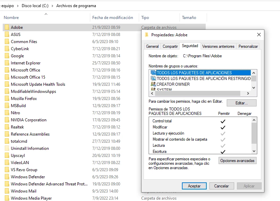Click the CREATOR OWNER user group icon
This screenshot has height=201, width=280.
153,84
